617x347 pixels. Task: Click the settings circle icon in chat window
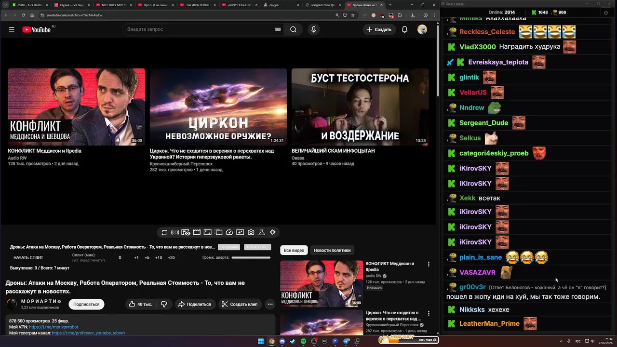pyautogui.click(x=606, y=13)
